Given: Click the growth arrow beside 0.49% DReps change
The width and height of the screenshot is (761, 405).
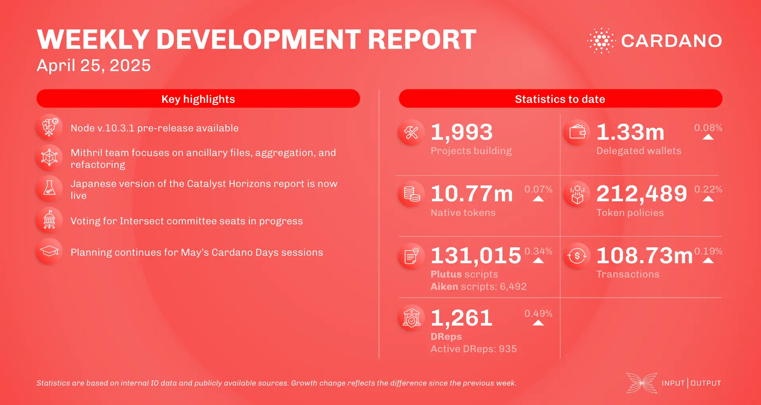Looking at the screenshot, I should tap(538, 322).
